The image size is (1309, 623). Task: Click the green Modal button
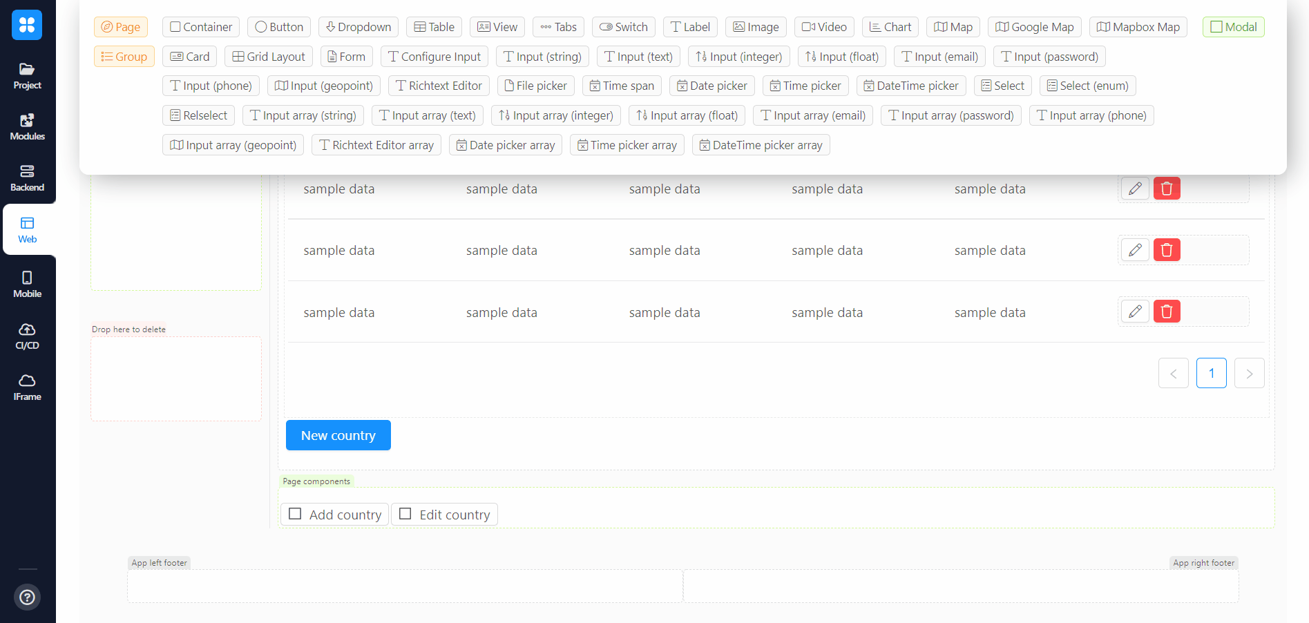point(1233,27)
